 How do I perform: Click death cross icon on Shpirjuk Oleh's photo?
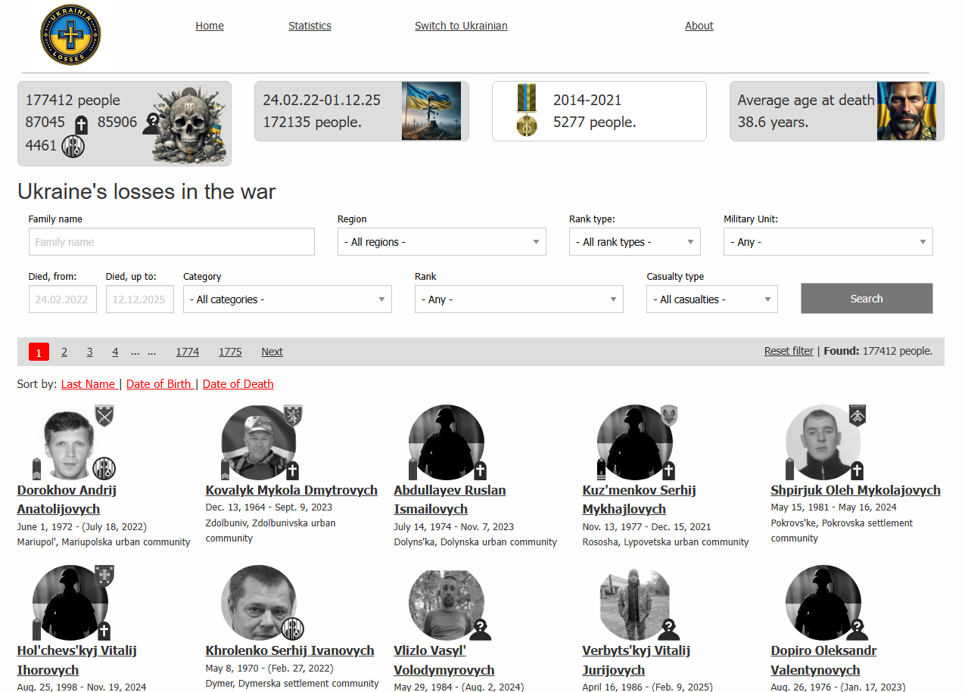click(x=858, y=470)
